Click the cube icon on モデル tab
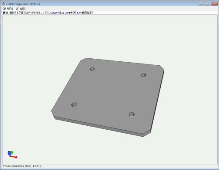The image size is (219, 170). coord(4,9)
